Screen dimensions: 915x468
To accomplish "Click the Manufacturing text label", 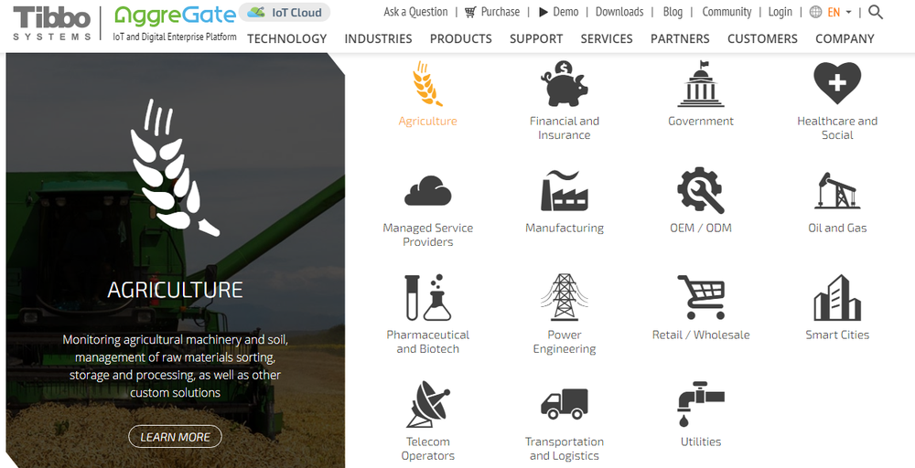I will pyautogui.click(x=565, y=228).
